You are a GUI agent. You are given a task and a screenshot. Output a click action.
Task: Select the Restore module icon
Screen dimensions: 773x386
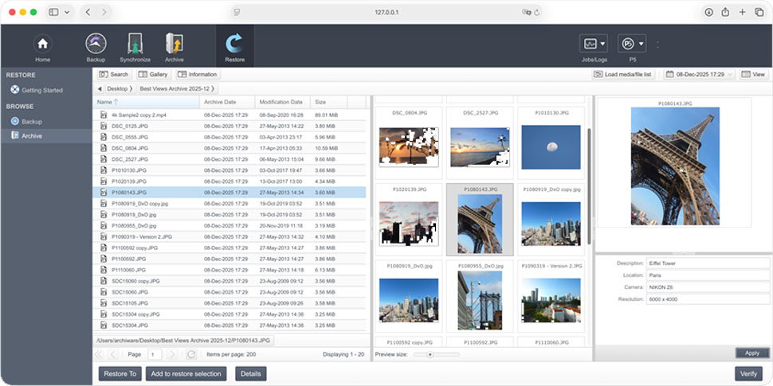coord(234,44)
